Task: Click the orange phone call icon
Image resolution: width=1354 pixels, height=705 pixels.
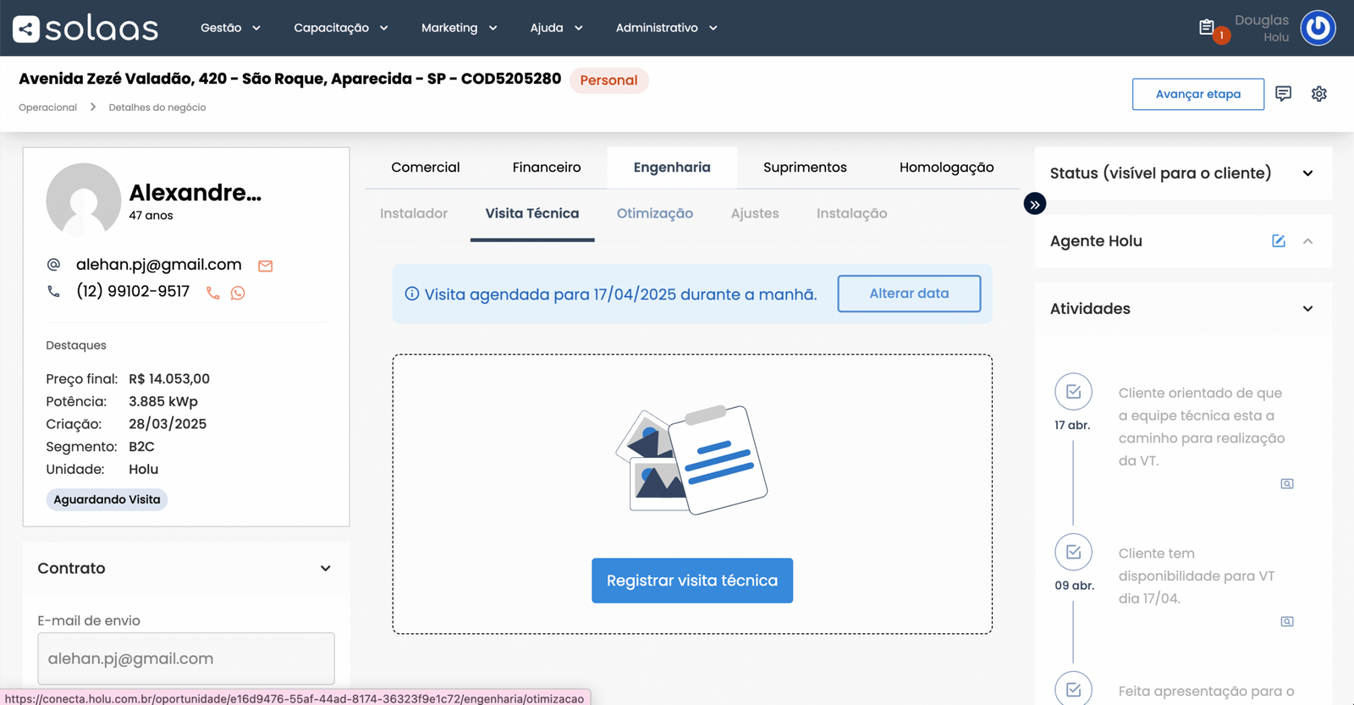Action: tap(213, 293)
